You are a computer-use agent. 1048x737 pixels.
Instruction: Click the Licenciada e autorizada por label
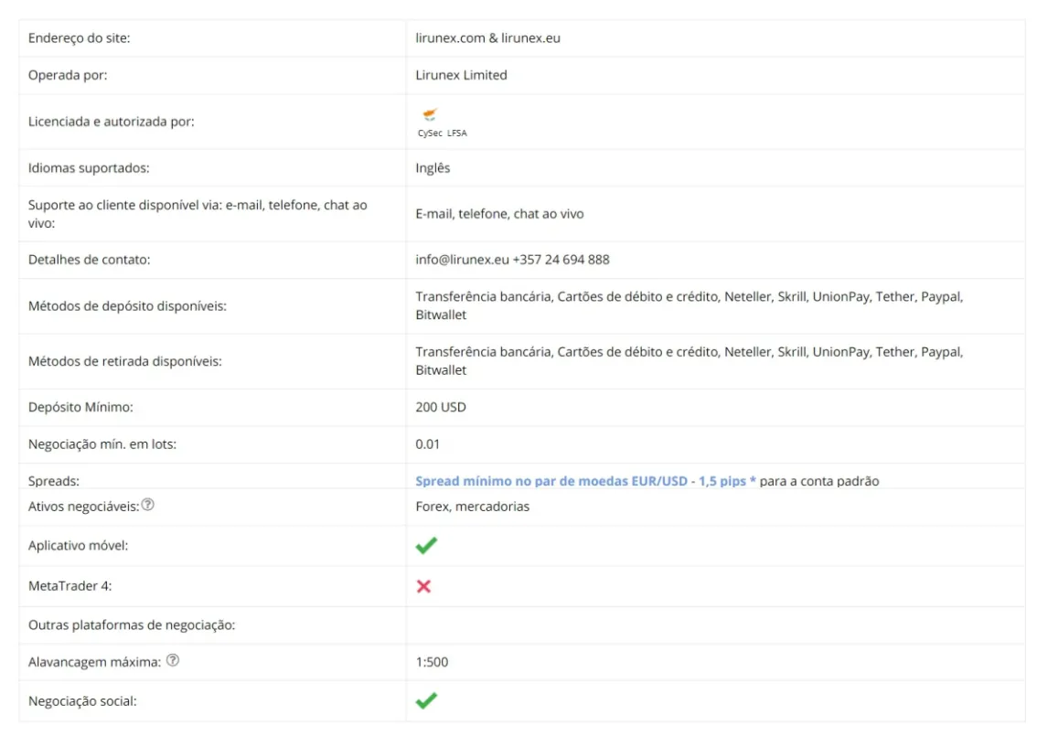111,122
